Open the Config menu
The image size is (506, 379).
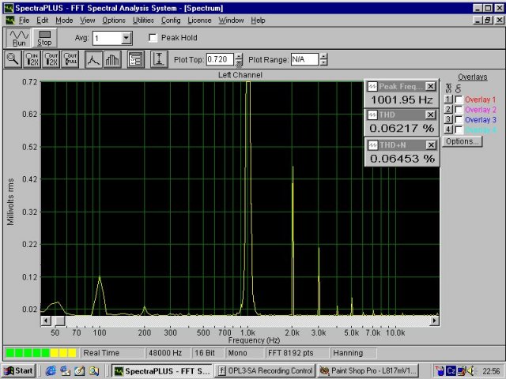[171, 21]
